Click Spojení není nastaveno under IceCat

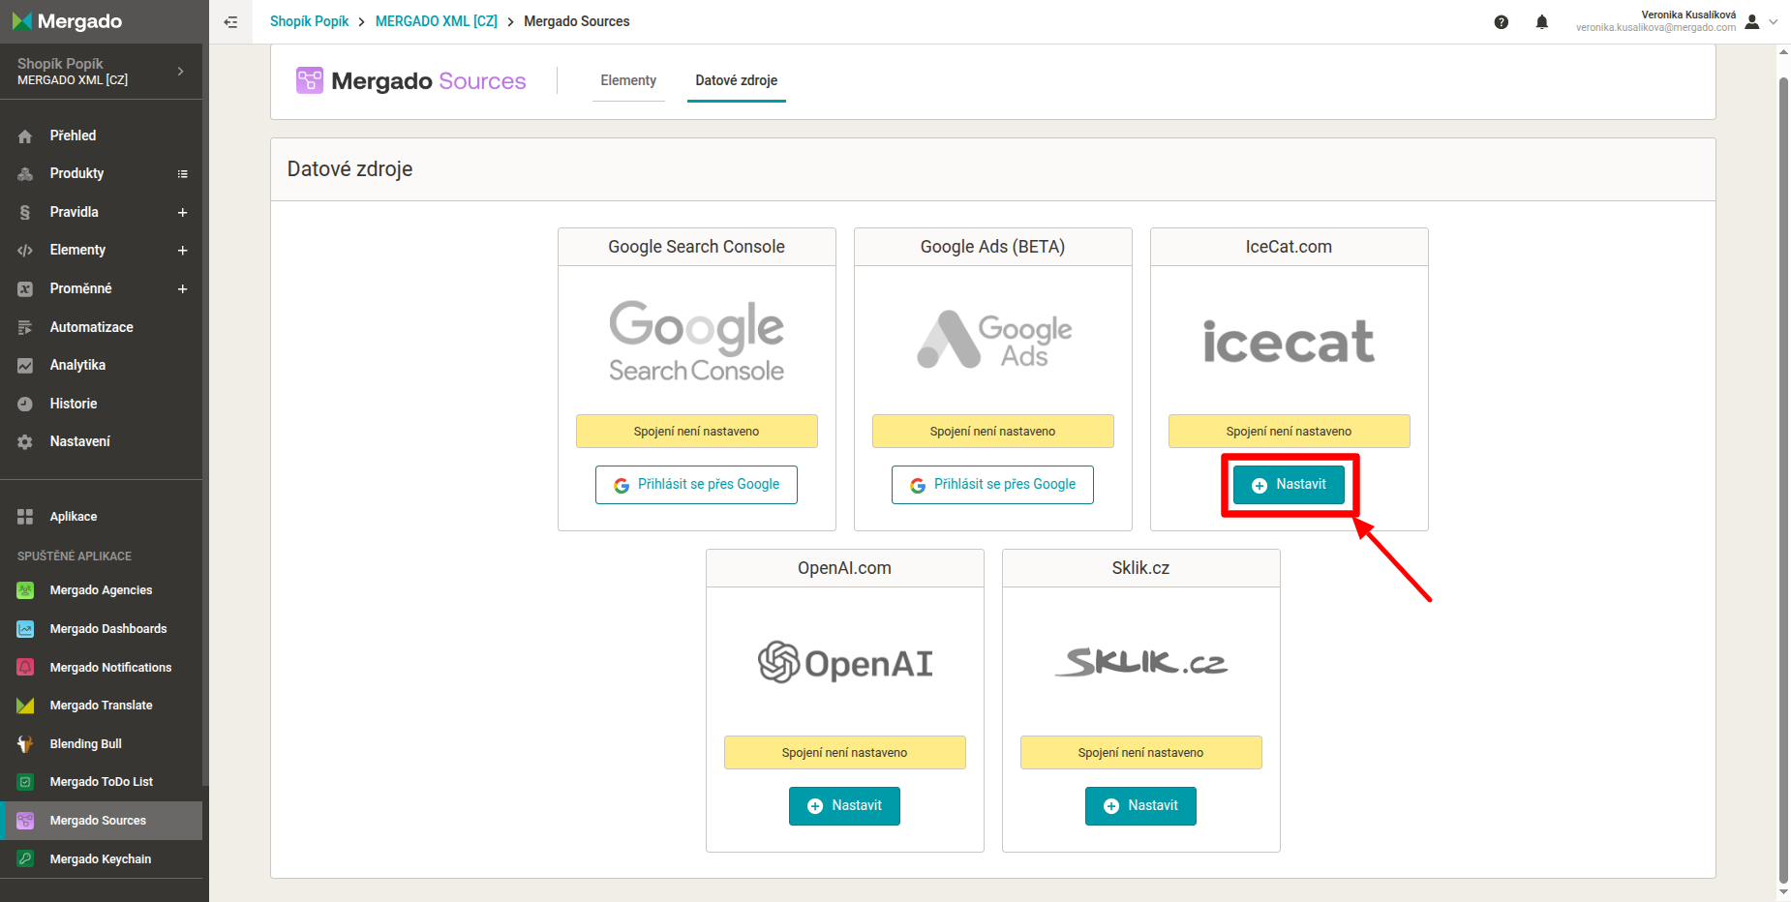[1289, 432]
